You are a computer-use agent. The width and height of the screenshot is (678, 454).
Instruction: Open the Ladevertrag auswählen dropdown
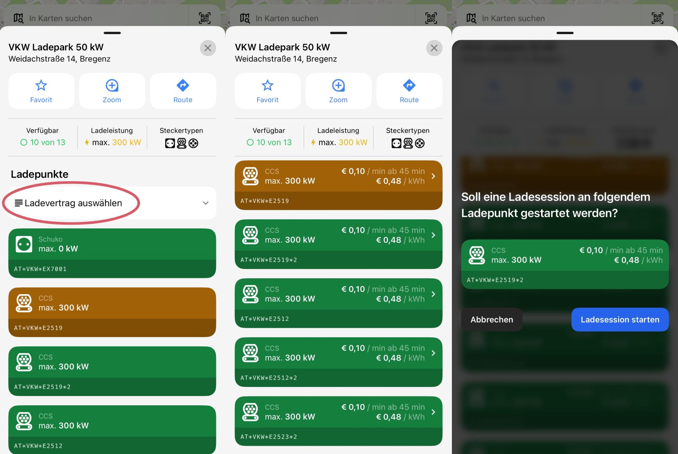click(112, 203)
